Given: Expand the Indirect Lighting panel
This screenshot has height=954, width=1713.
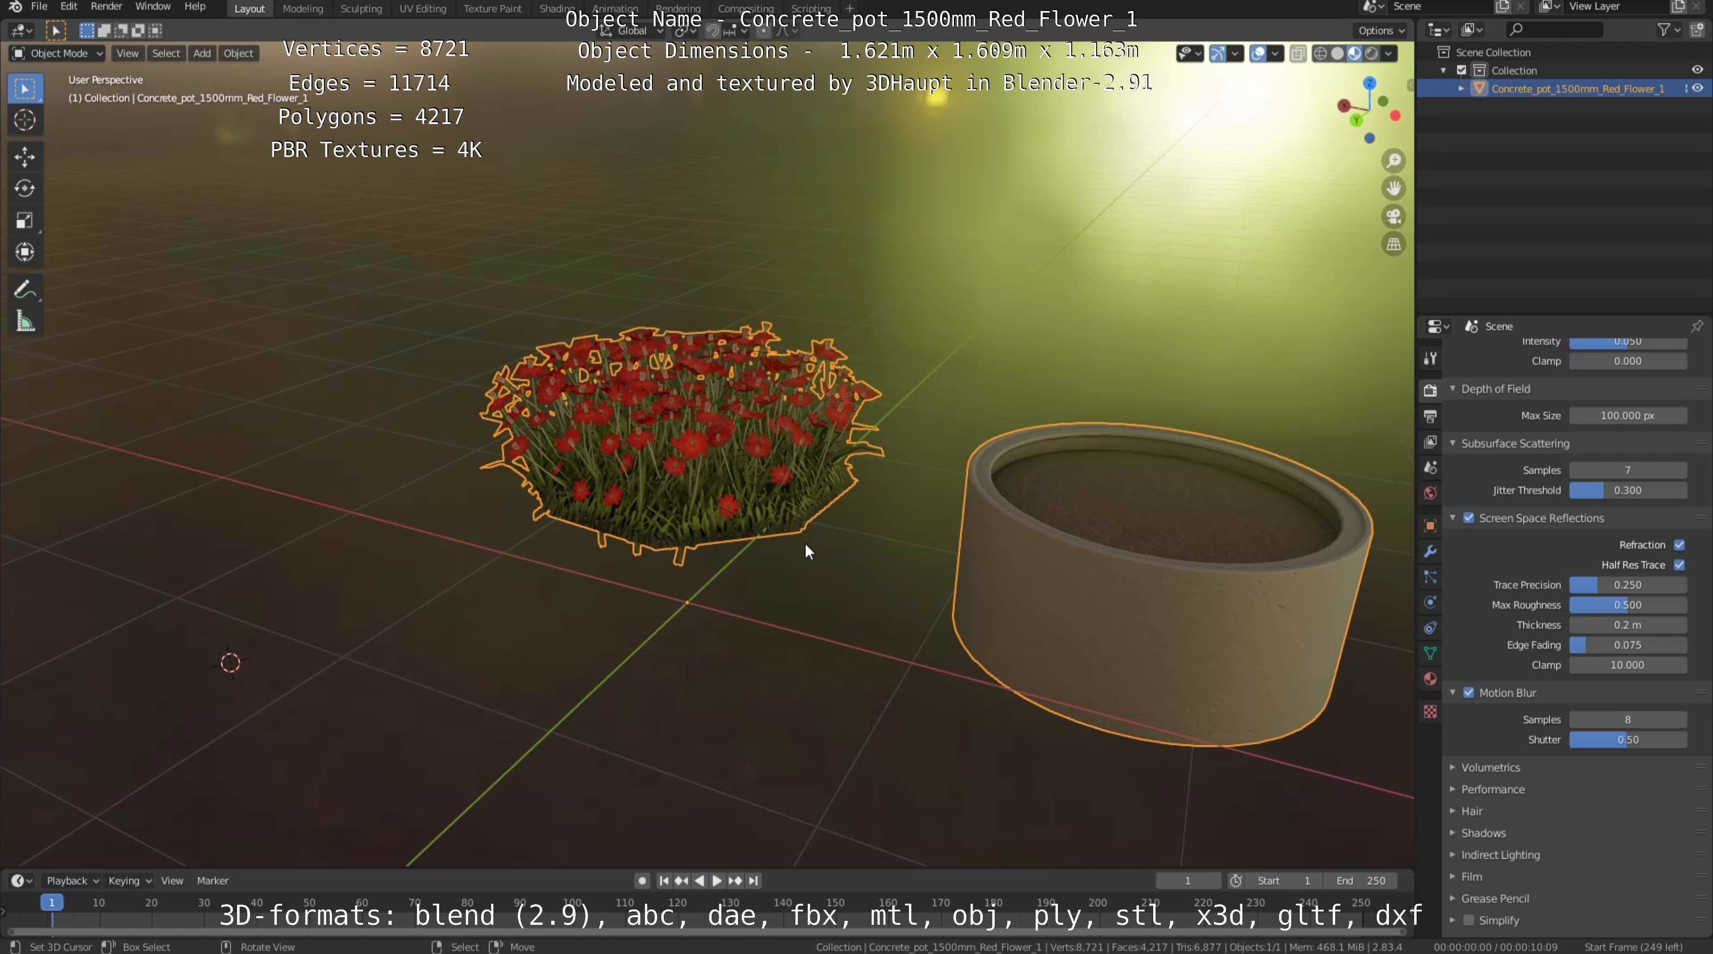Looking at the screenshot, I should coord(1499,855).
